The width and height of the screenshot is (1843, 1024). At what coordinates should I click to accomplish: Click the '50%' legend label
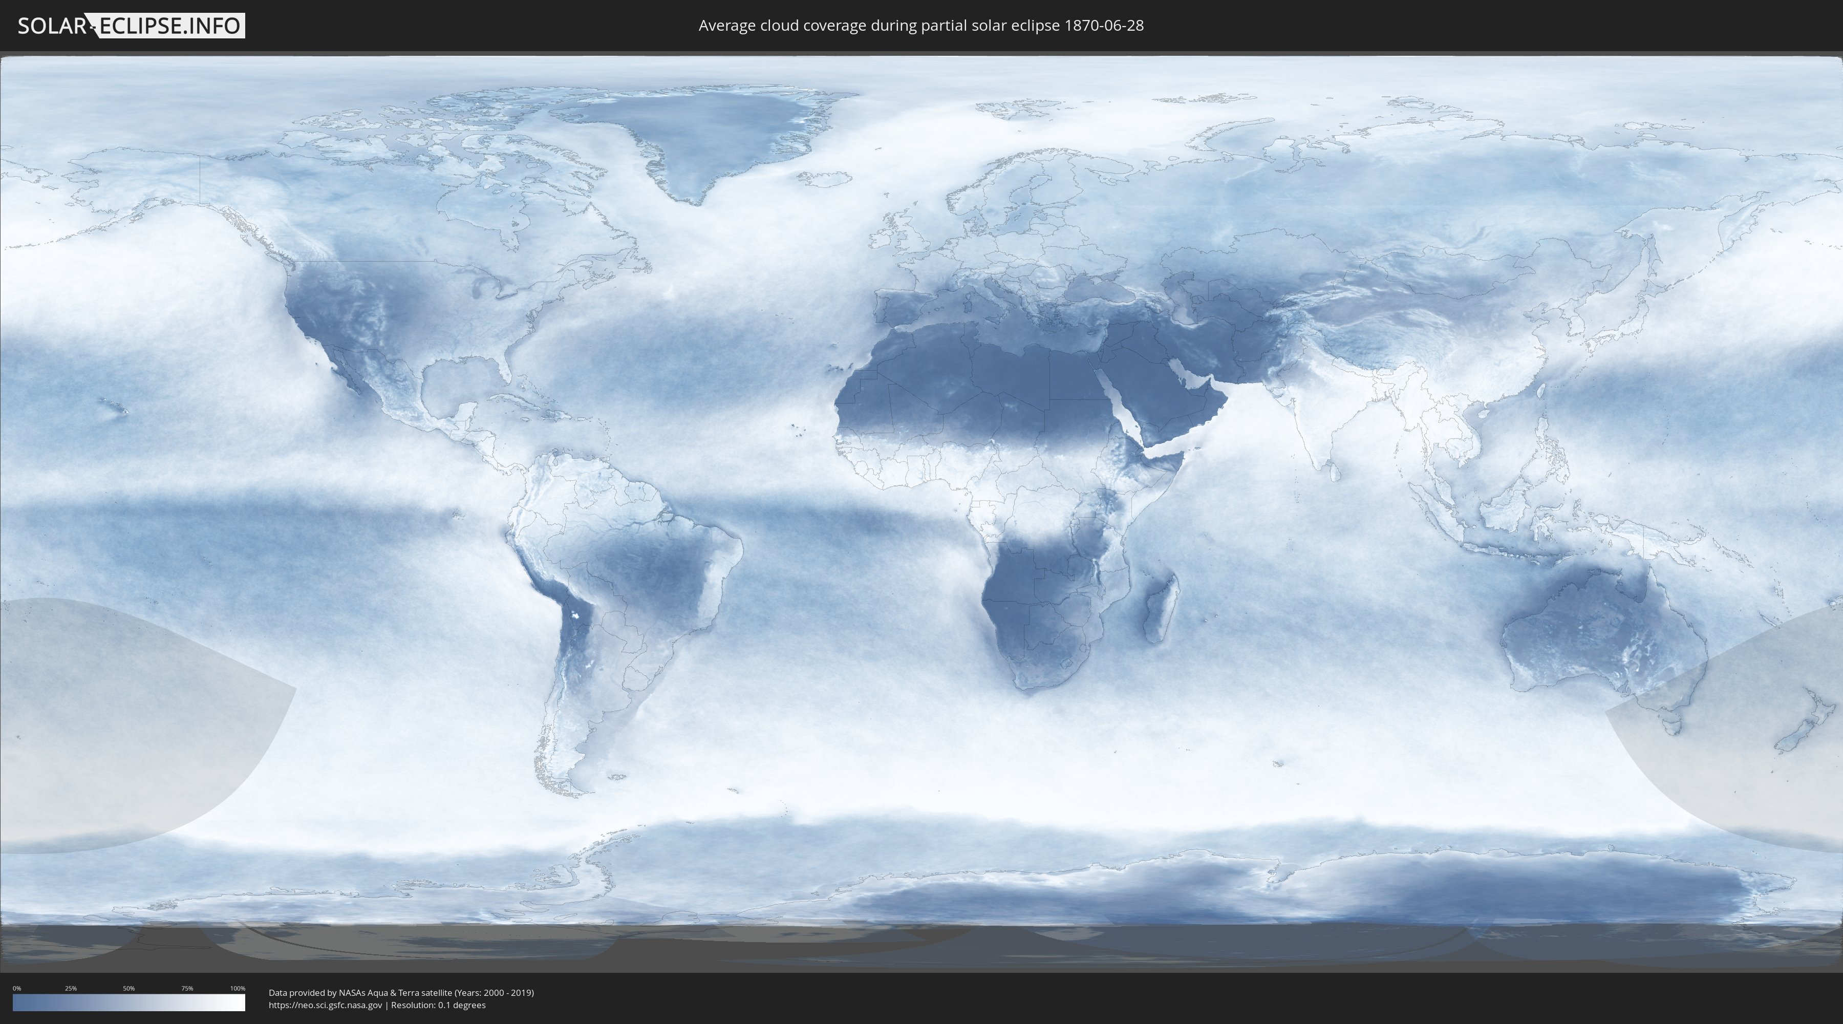point(129,988)
